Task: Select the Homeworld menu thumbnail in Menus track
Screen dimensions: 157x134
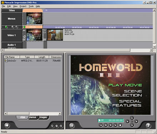Action: (x=35, y=18)
